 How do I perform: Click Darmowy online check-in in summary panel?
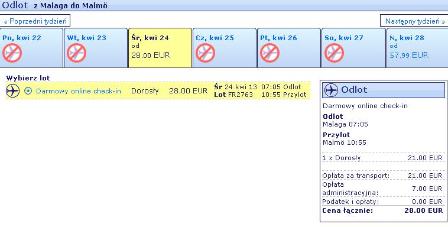(x=365, y=106)
